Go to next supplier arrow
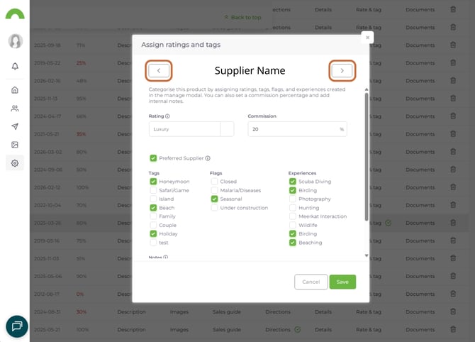Viewport: 475px width, 342px height. pyautogui.click(x=342, y=71)
